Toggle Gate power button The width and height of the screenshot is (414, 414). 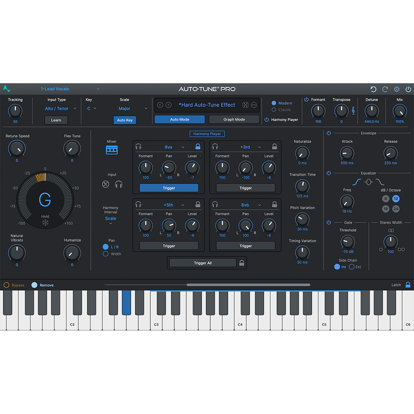(329, 222)
